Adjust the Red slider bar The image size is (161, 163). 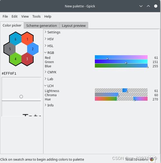(x=121, y=57)
